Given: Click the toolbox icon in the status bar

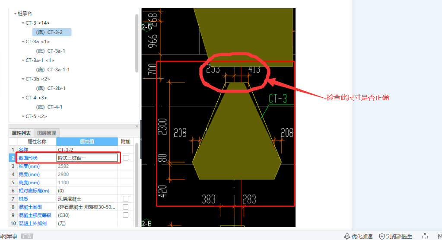Looking at the screenshot, I should point(425,237).
